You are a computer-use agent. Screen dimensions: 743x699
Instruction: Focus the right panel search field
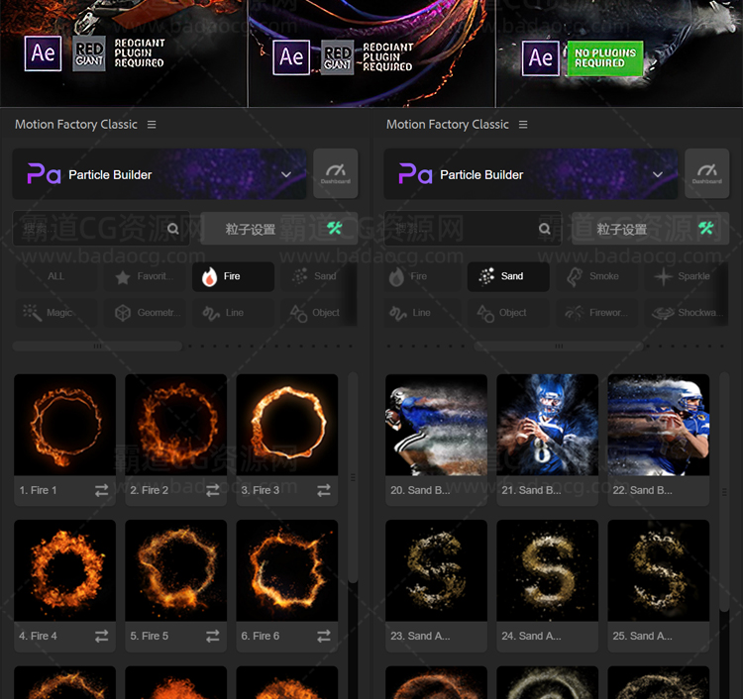coord(473,229)
